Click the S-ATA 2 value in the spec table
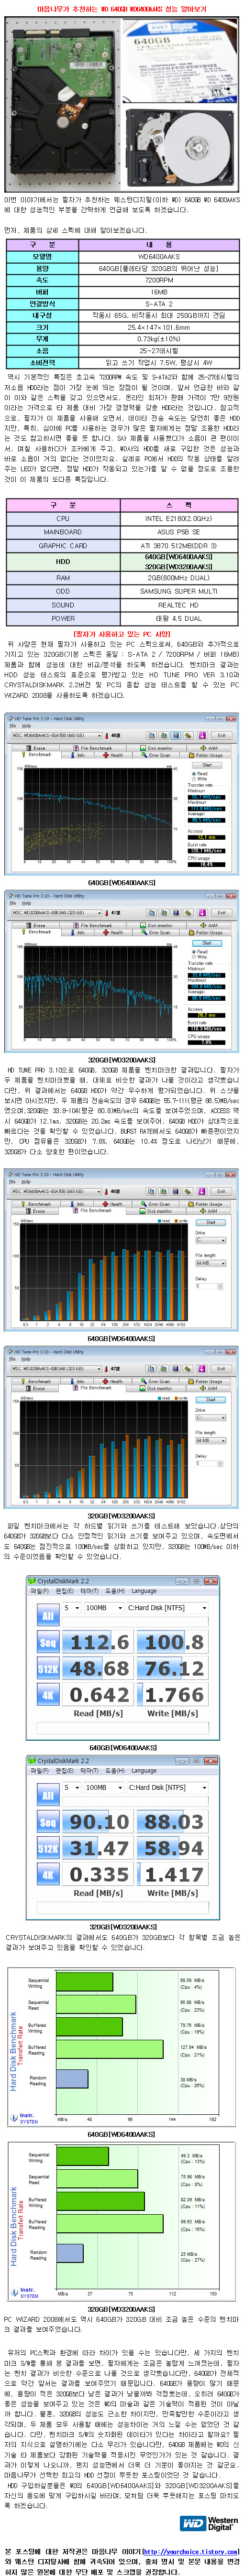The image size is (244, 2576). click(x=159, y=304)
